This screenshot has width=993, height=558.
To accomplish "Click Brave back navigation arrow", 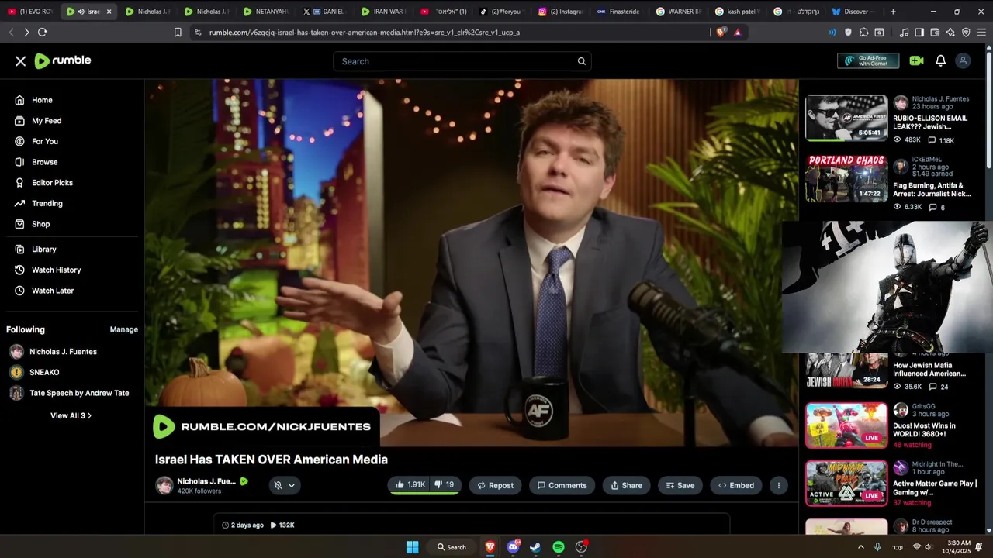I will pyautogui.click(x=11, y=32).
